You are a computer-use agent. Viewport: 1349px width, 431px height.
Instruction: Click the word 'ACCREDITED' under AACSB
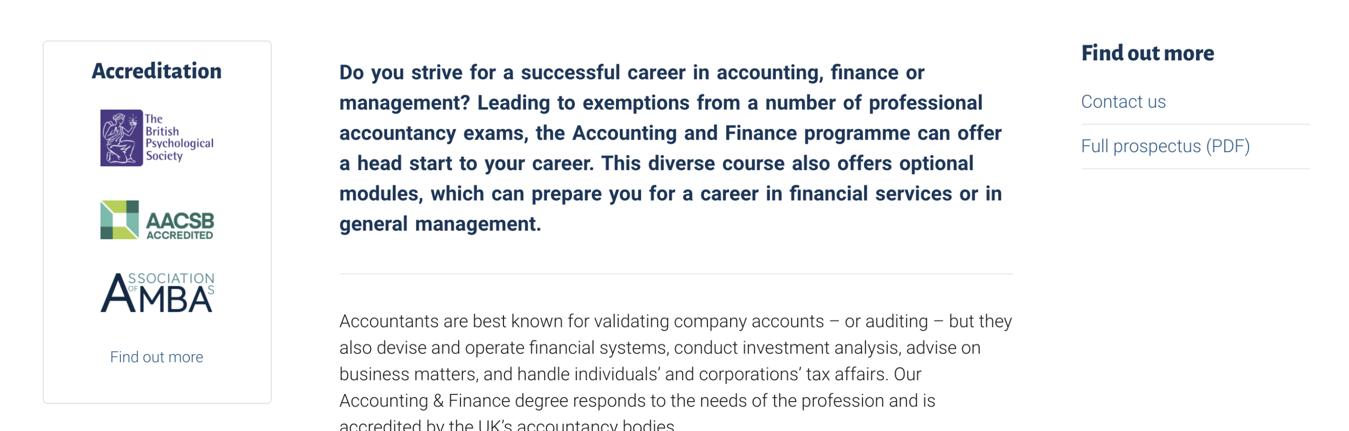180,235
